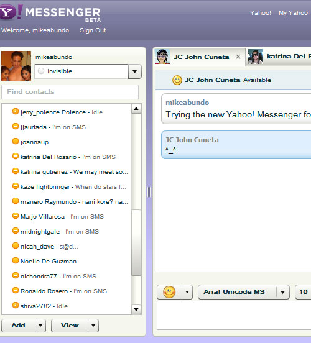The image size is (311, 343).
Task: Open the Yahoo! link in the header
Action: coord(261,13)
